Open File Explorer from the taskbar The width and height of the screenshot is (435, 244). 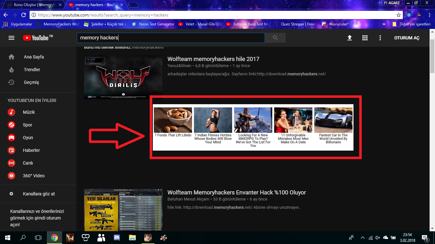[132, 238]
